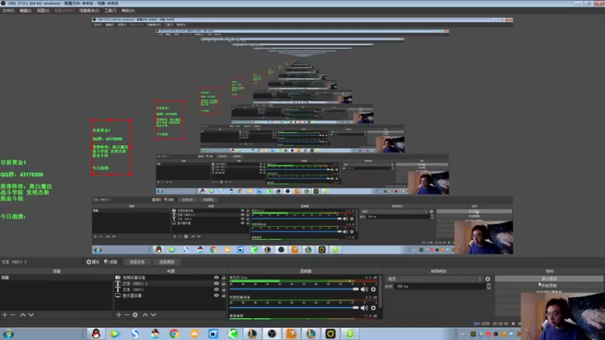Open the 视图(V) menu

[43, 11]
